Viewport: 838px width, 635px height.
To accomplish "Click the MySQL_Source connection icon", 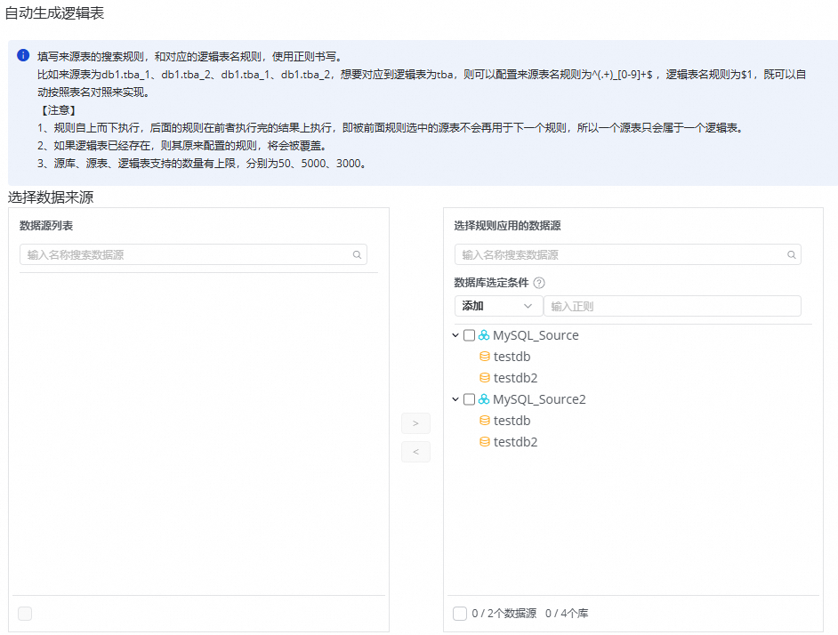I will (483, 335).
